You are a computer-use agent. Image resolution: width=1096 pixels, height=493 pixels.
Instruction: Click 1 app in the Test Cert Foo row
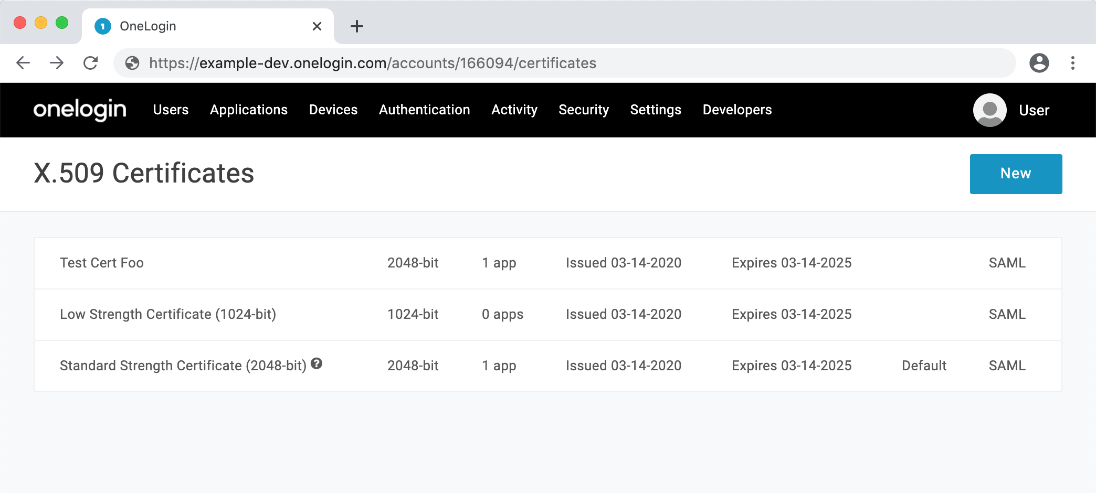pyautogui.click(x=499, y=263)
